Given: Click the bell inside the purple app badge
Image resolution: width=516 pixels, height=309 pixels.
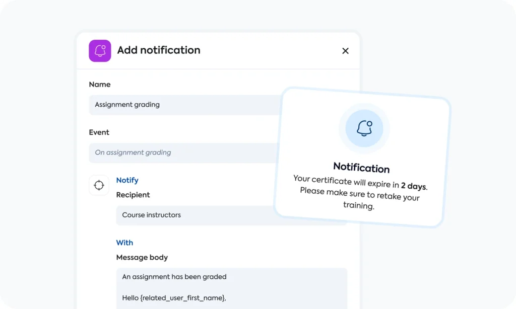Looking at the screenshot, I should point(99,50).
